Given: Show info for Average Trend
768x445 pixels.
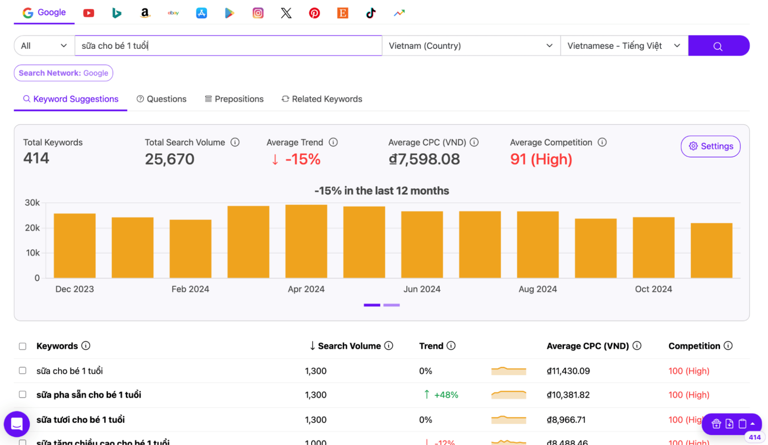Looking at the screenshot, I should point(333,142).
